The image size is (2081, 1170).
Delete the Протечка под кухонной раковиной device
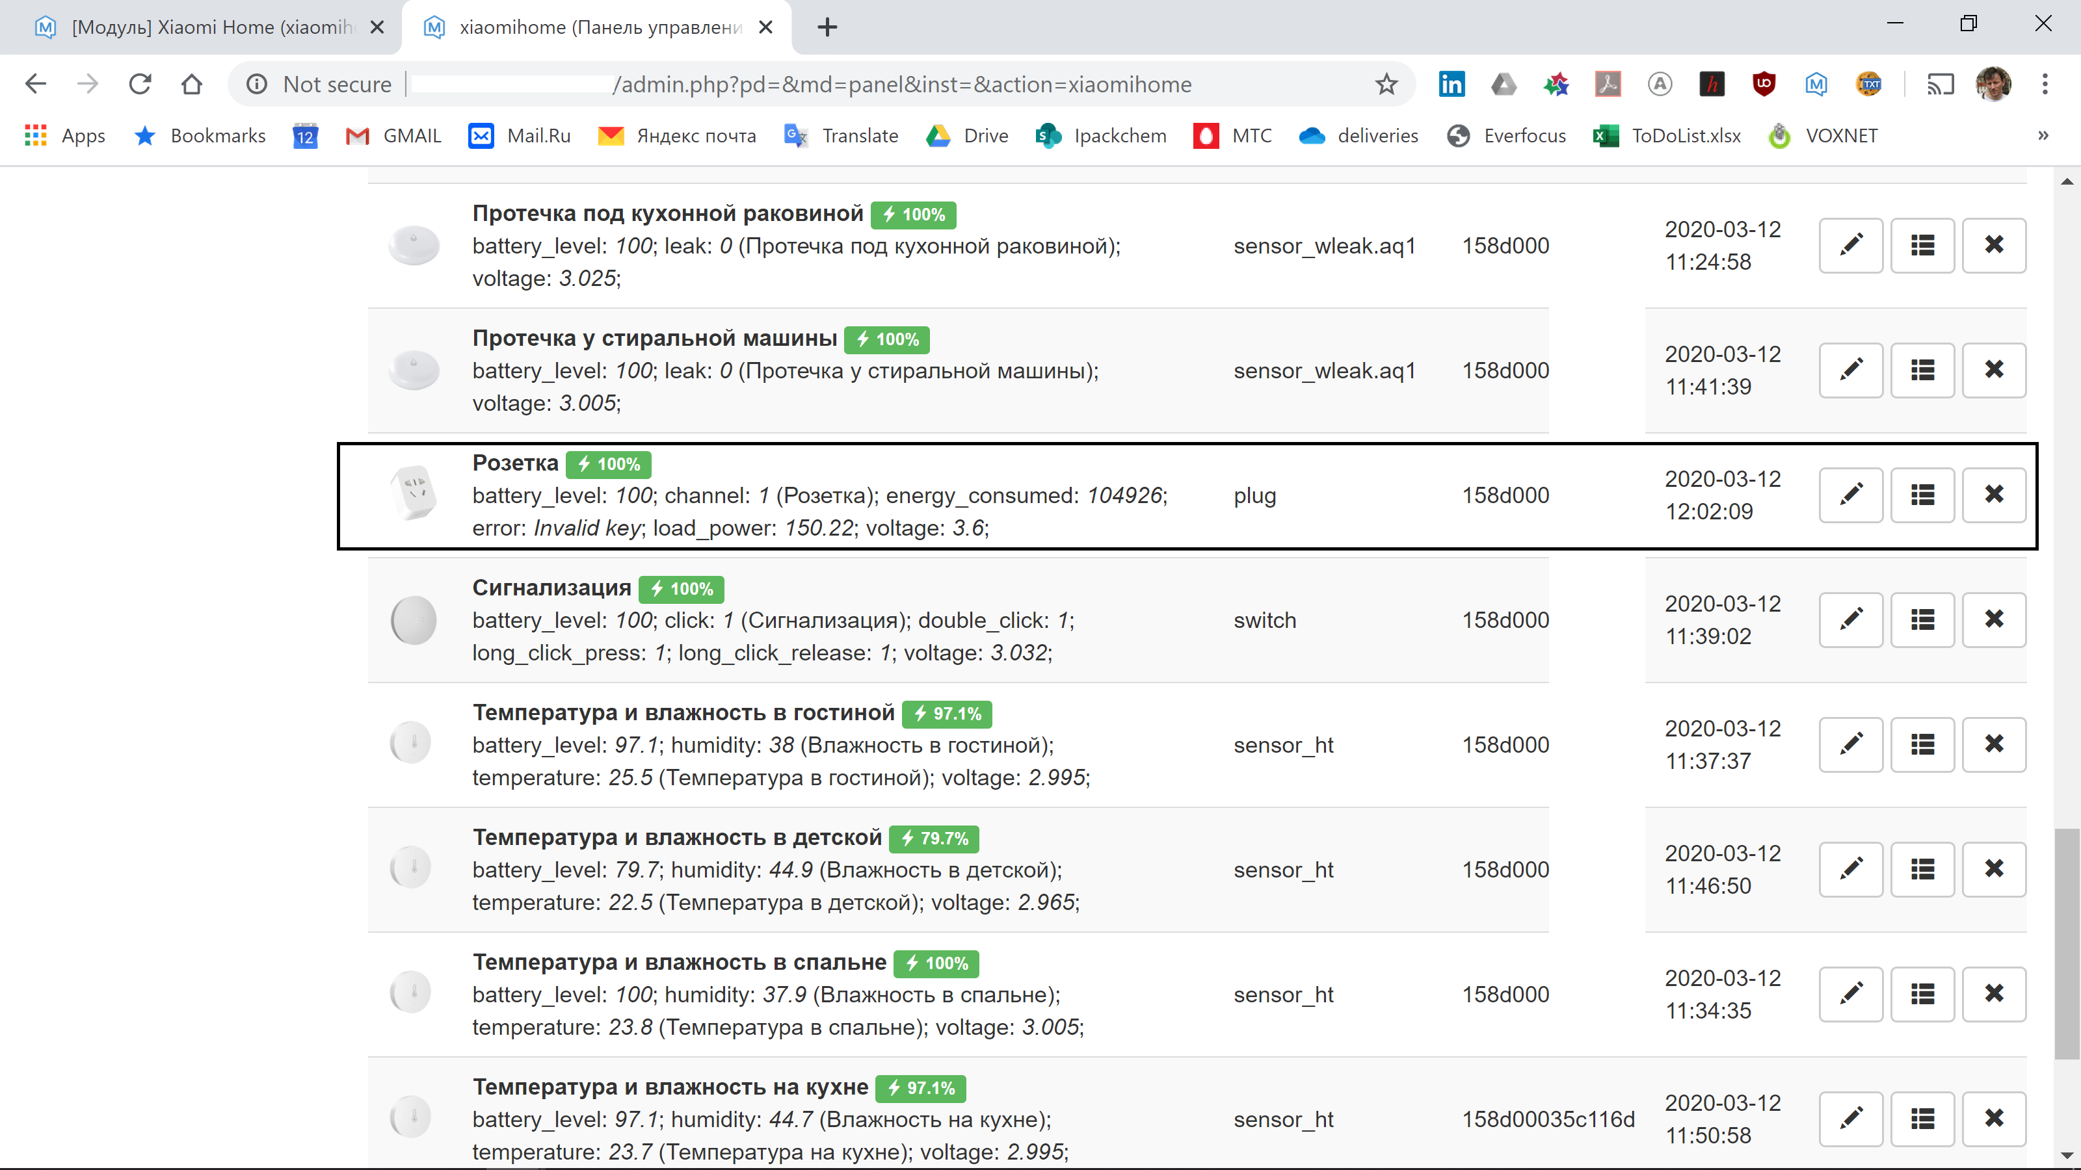pos(1993,244)
